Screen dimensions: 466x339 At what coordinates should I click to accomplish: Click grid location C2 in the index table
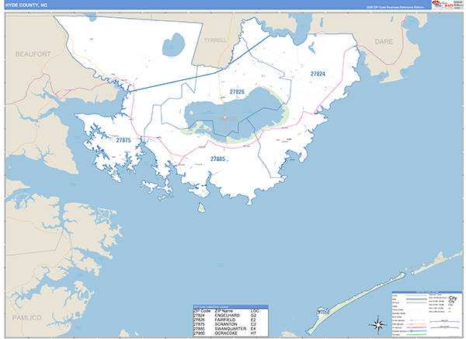pyautogui.click(x=253, y=324)
